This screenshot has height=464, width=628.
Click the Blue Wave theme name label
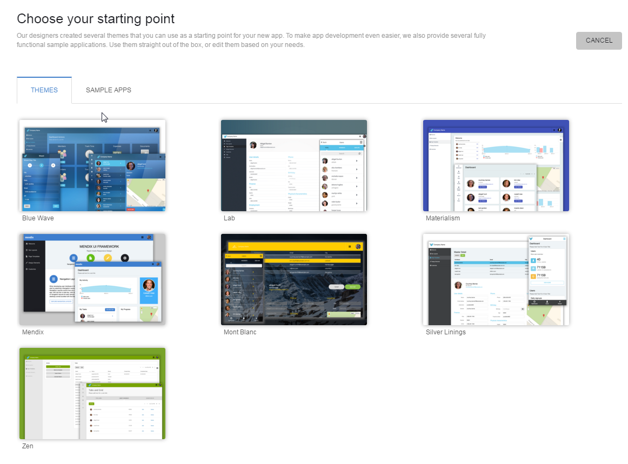(37, 218)
